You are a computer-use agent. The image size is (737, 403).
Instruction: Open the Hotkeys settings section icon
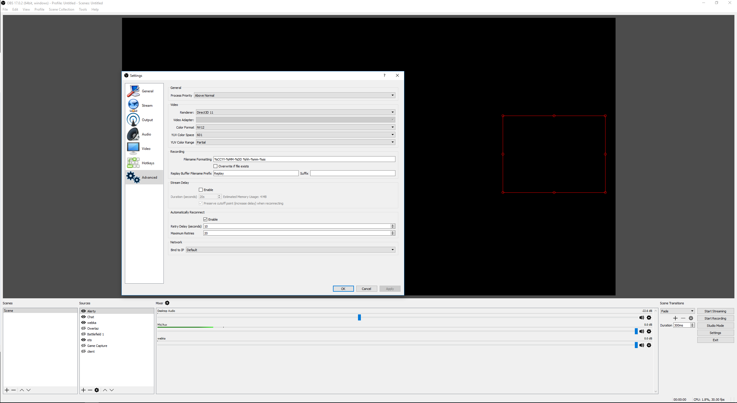click(134, 163)
